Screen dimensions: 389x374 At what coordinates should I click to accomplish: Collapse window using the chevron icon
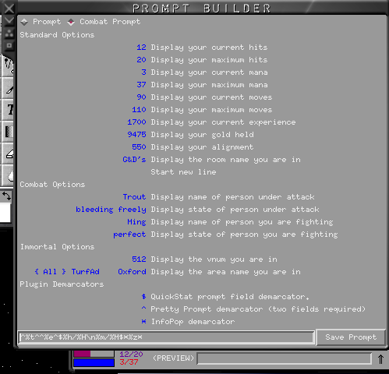9,20
